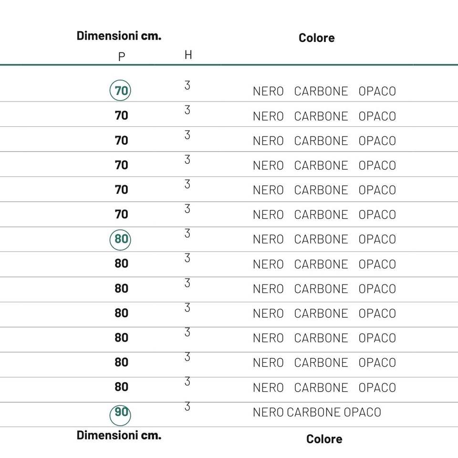Image resolution: width=458 pixels, height=458 pixels.
Task: Click the color text in circled 70 row
Action: pos(324,92)
